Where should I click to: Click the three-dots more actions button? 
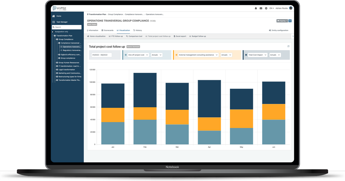click(290, 21)
